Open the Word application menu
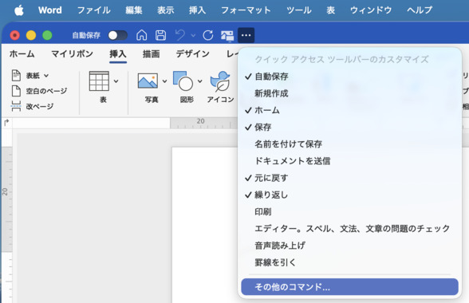The height and width of the screenshot is (303, 469). coord(50,10)
